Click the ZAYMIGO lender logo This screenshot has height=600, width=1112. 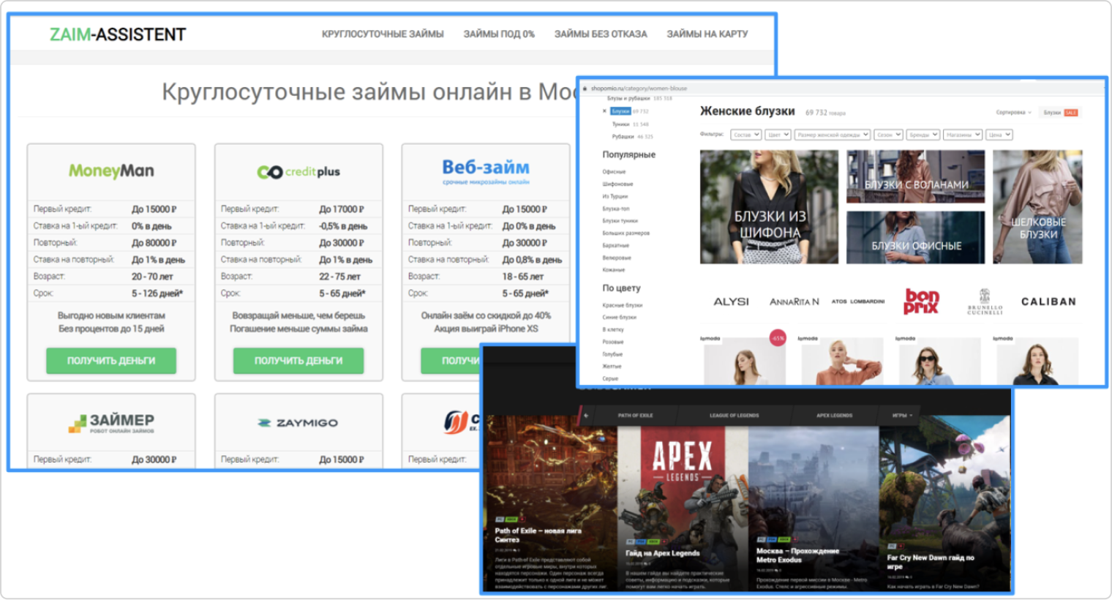coord(298,423)
